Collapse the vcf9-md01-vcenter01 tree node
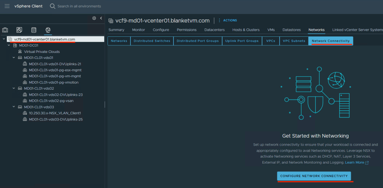The height and width of the screenshot is (188, 383). [4, 39]
